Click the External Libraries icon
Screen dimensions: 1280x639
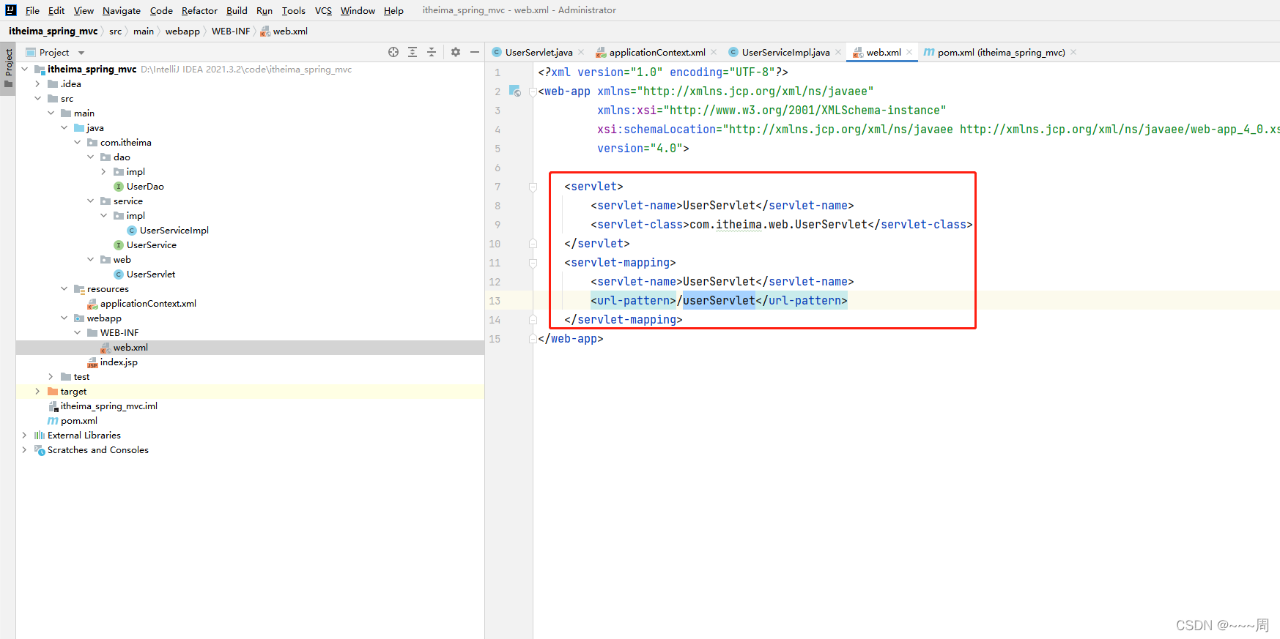point(40,436)
